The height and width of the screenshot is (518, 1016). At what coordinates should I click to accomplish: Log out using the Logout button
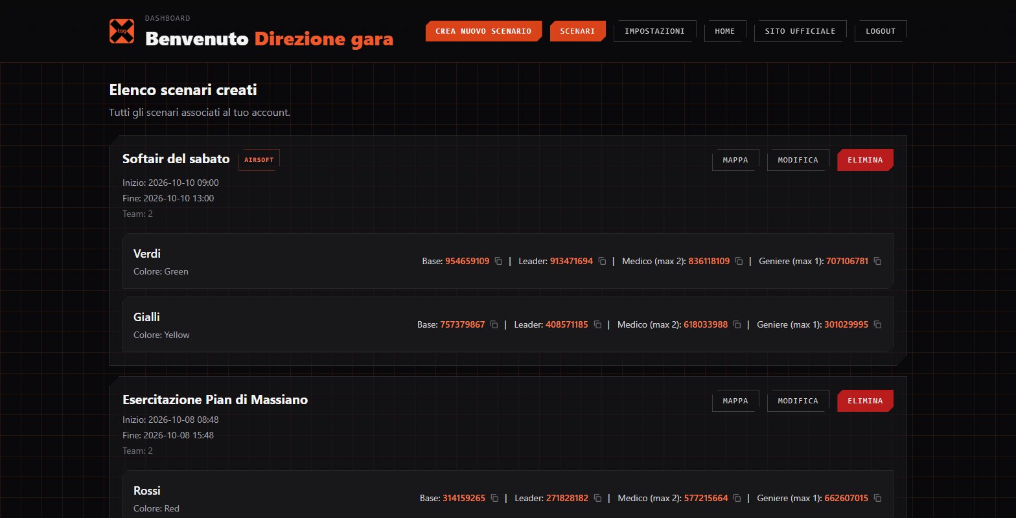point(881,31)
